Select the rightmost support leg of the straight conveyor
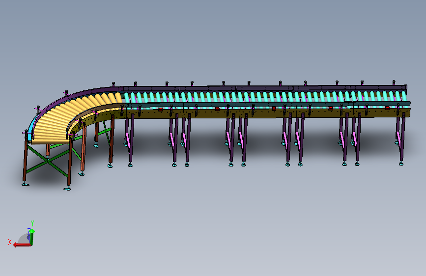This screenshot has height=276, width=426. click(x=401, y=138)
